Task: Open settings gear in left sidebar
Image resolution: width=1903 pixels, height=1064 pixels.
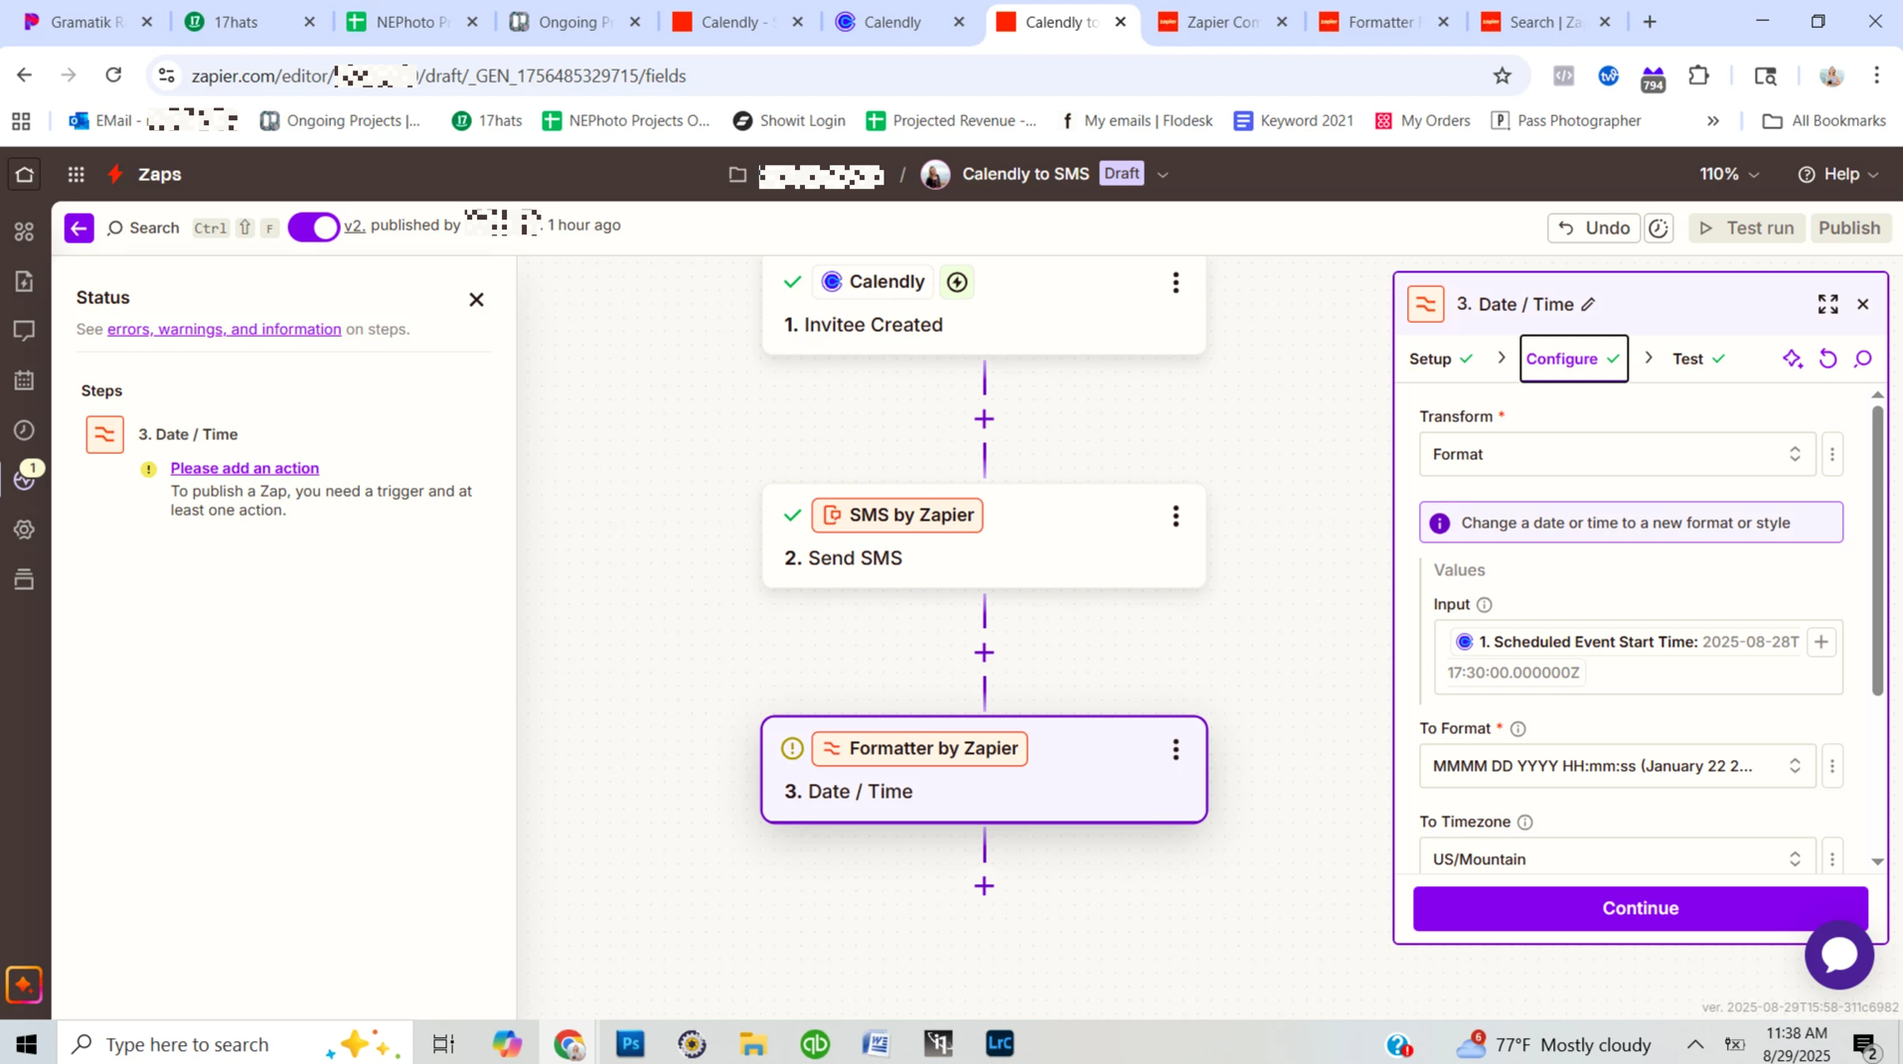Action: click(x=24, y=530)
